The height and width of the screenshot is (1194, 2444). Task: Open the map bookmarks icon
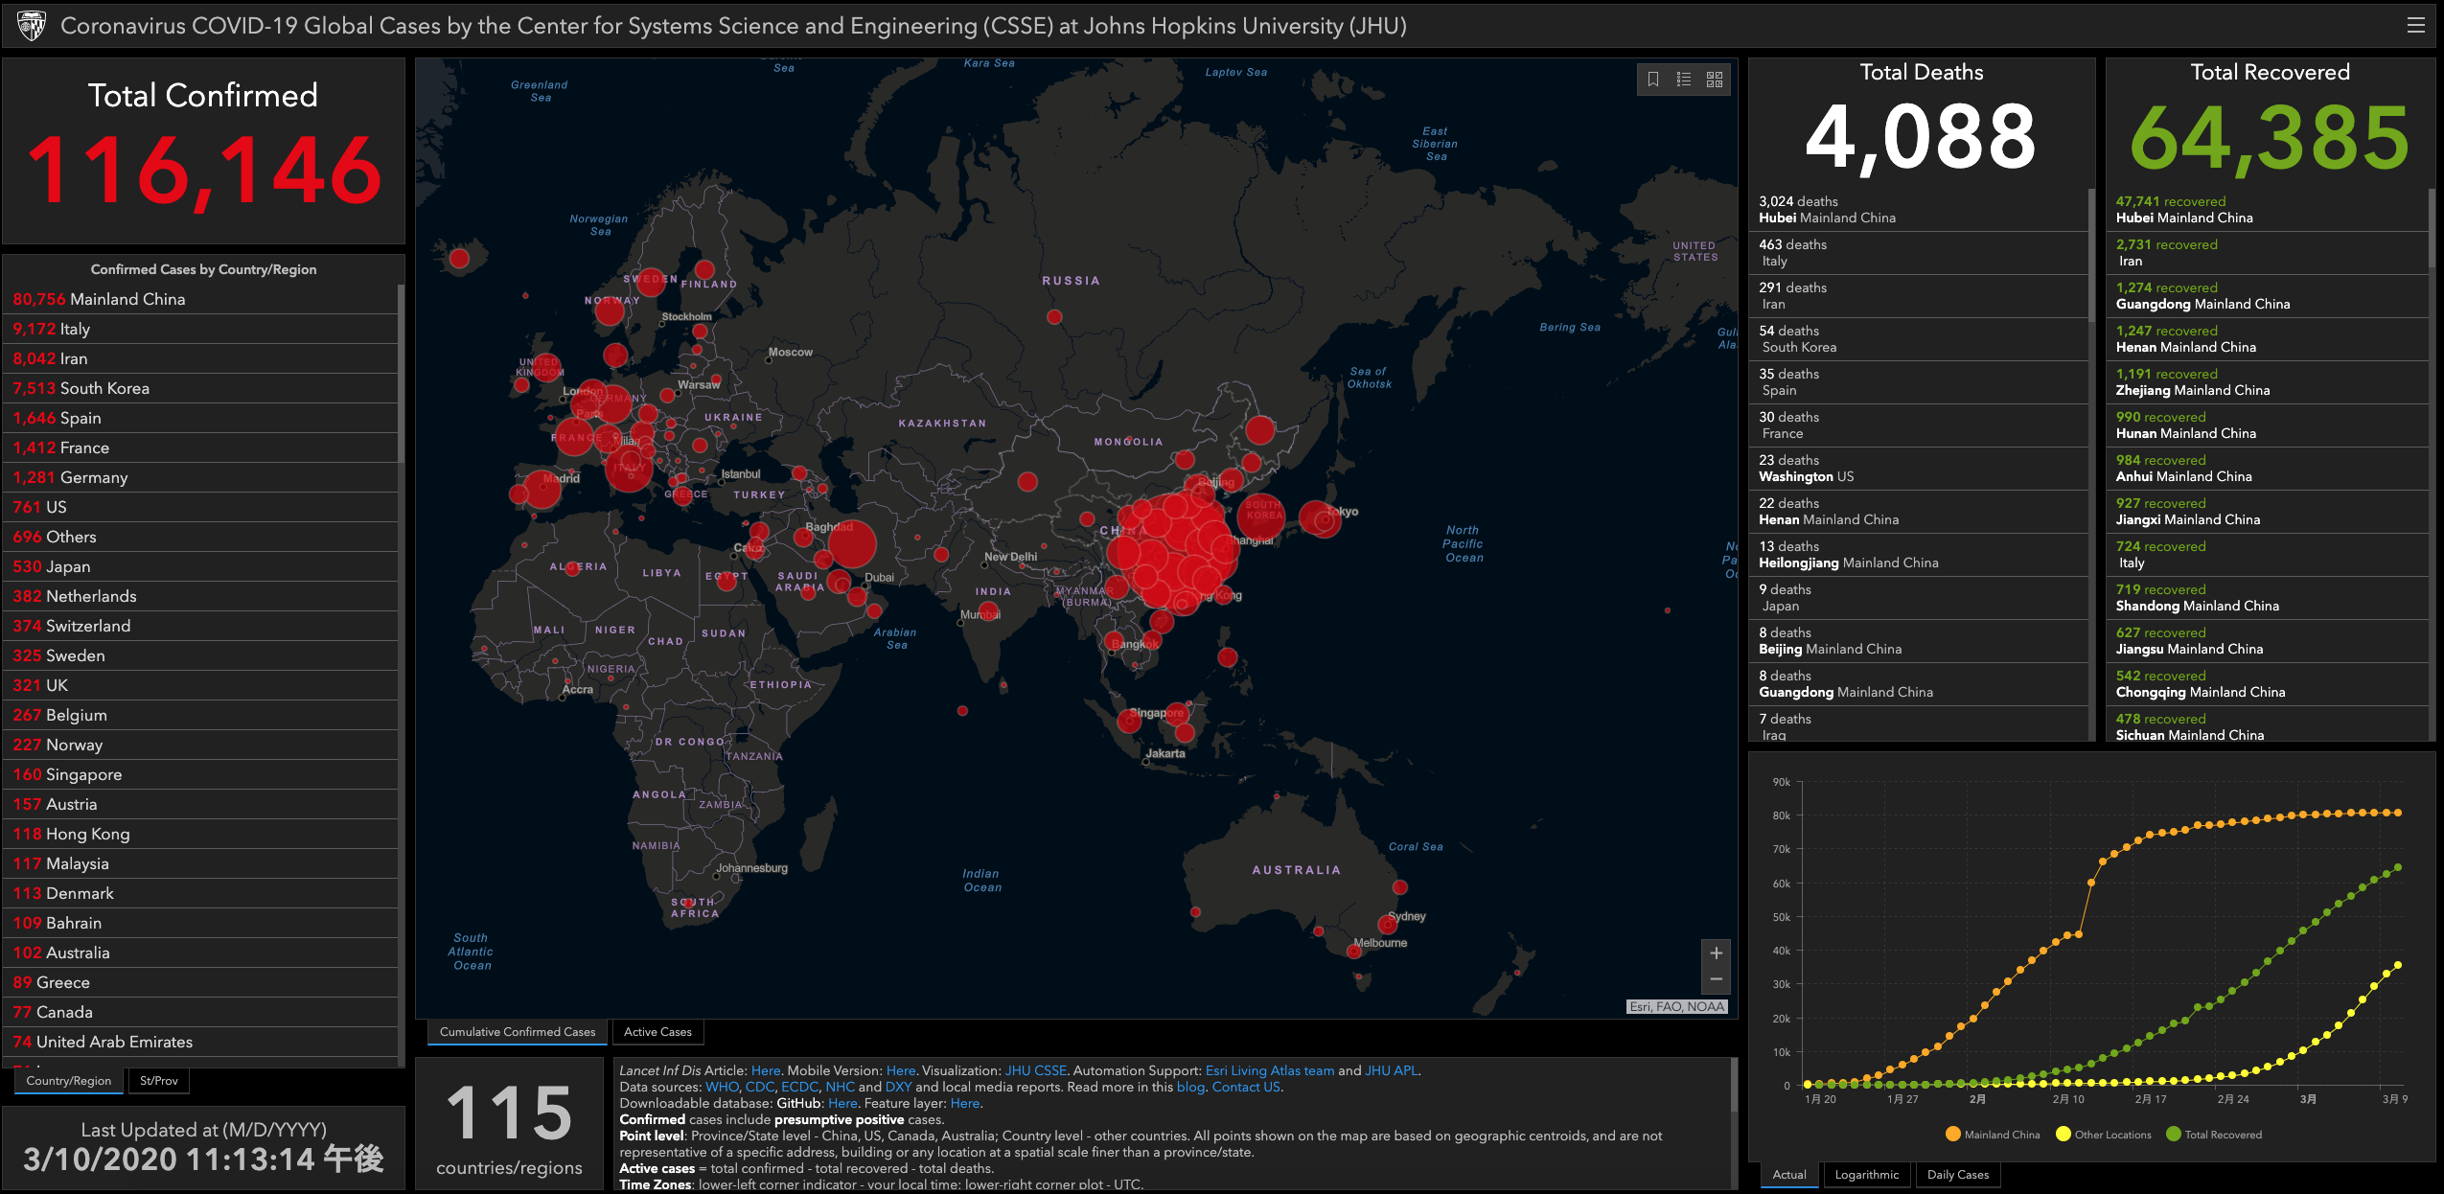point(1653,80)
